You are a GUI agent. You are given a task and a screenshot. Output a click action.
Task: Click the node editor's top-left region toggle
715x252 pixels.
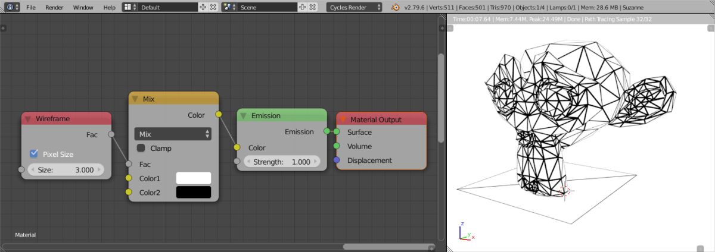(x=4, y=27)
